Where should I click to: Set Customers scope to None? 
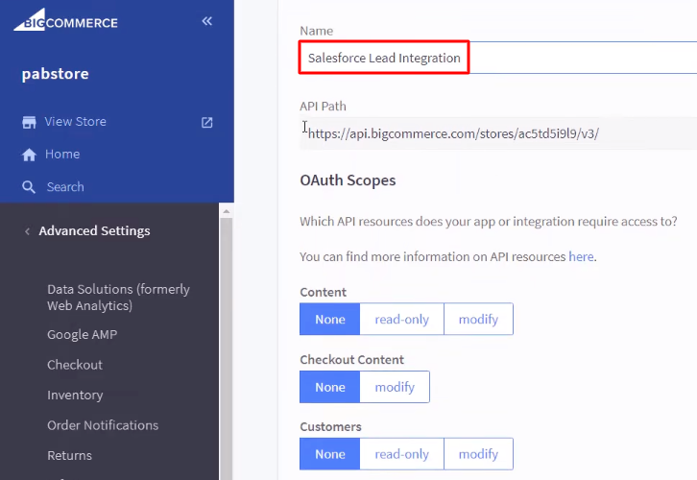pos(330,454)
